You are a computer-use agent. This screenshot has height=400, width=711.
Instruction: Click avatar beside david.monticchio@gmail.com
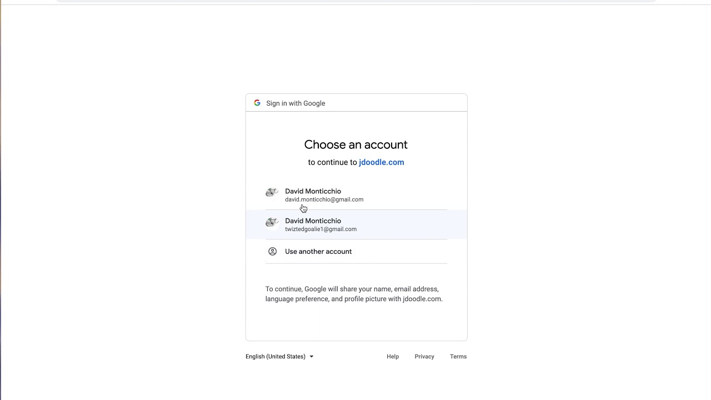click(x=272, y=193)
